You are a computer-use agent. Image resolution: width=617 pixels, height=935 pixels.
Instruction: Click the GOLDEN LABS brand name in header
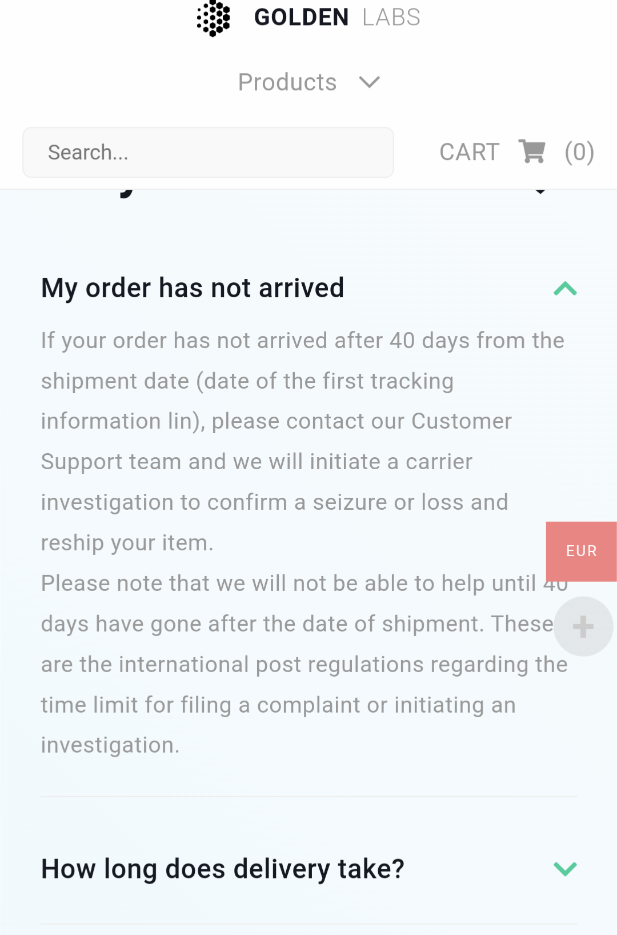[337, 17]
